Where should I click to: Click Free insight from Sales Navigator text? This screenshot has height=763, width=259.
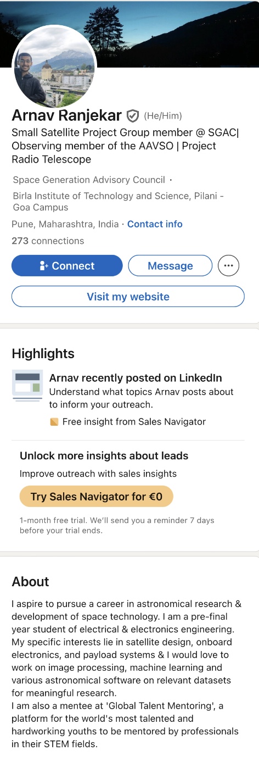[134, 422]
